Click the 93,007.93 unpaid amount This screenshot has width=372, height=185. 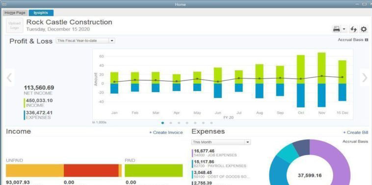[x=18, y=183]
